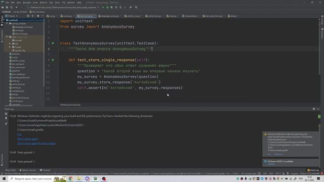Click the survey_module breadcrumb in navigation bar
Screen dimensions: 324x182
[x=20, y=12]
